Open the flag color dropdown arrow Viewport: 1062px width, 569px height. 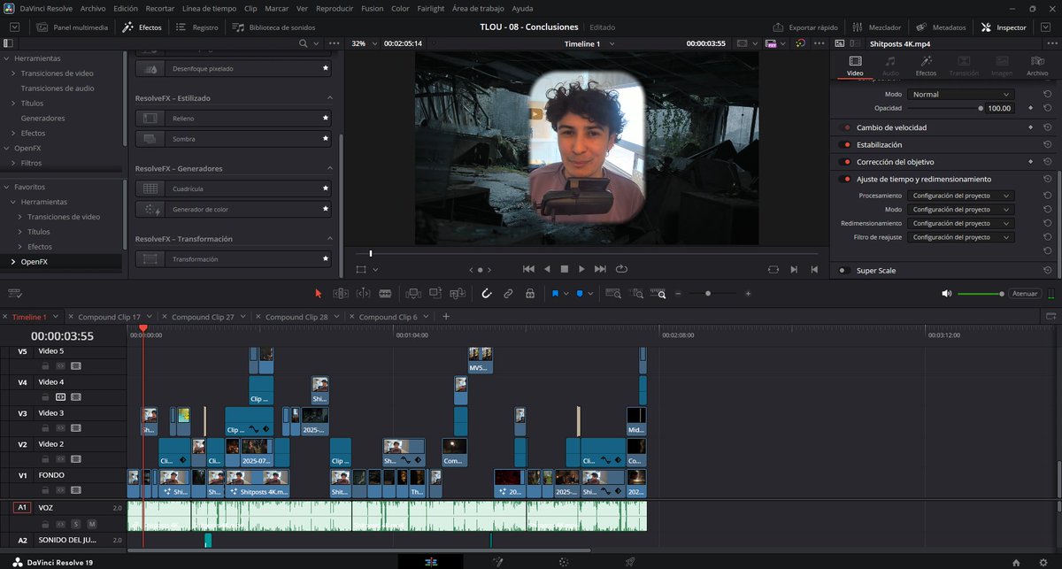point(566,294)
